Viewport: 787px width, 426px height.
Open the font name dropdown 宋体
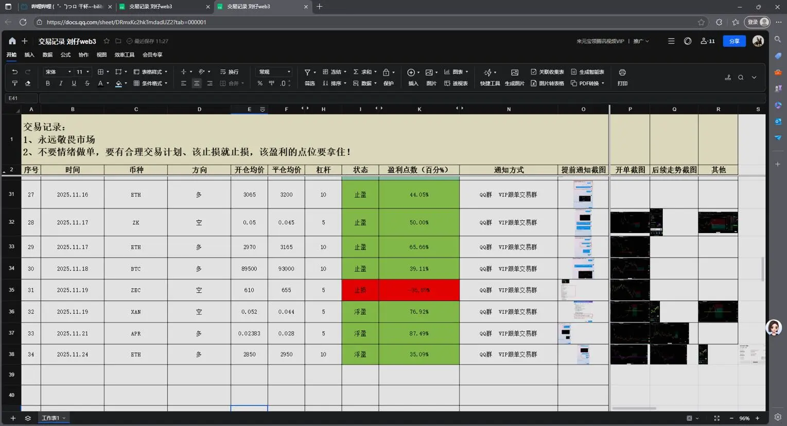[x=57, y=72]
